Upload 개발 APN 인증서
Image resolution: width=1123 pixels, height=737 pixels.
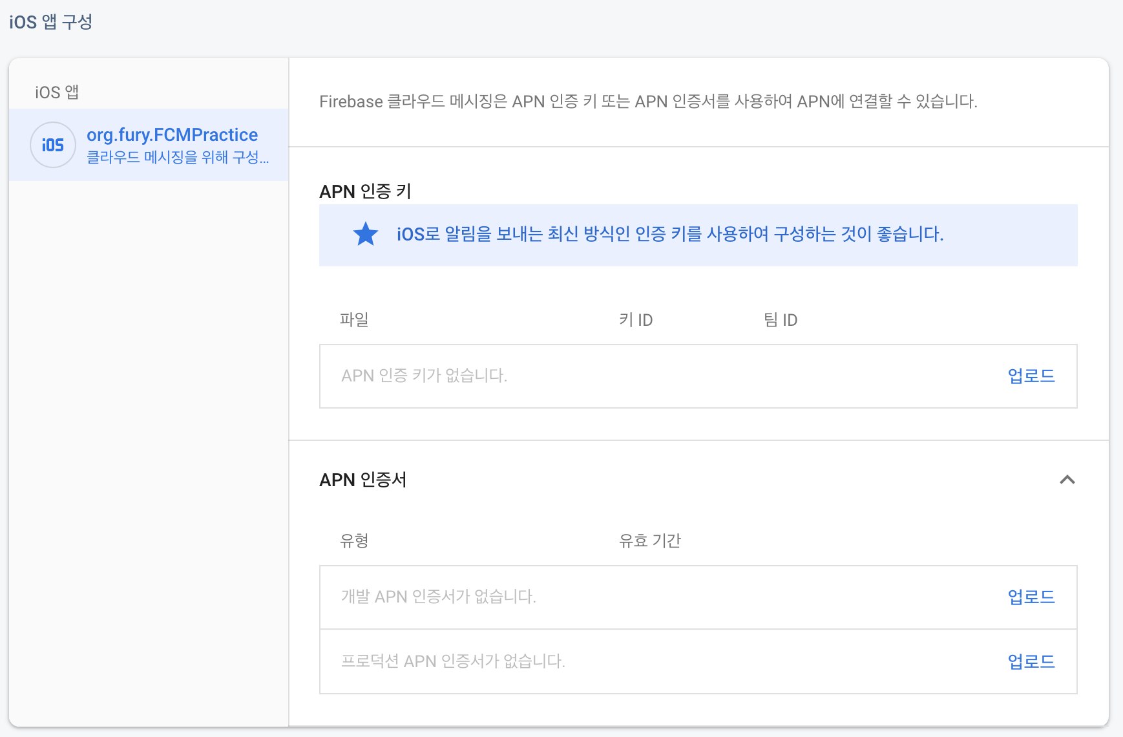tap(1031, 597)
